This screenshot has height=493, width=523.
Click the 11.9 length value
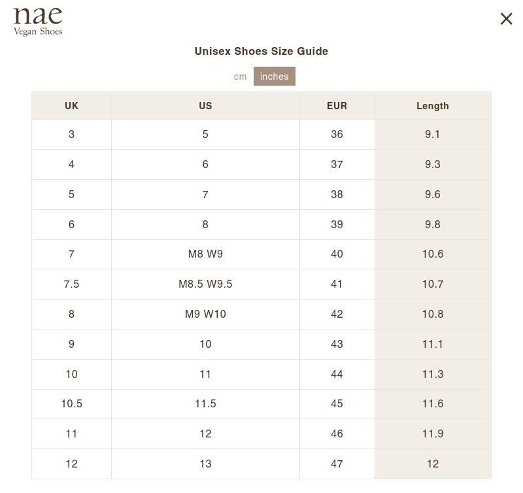433,433
